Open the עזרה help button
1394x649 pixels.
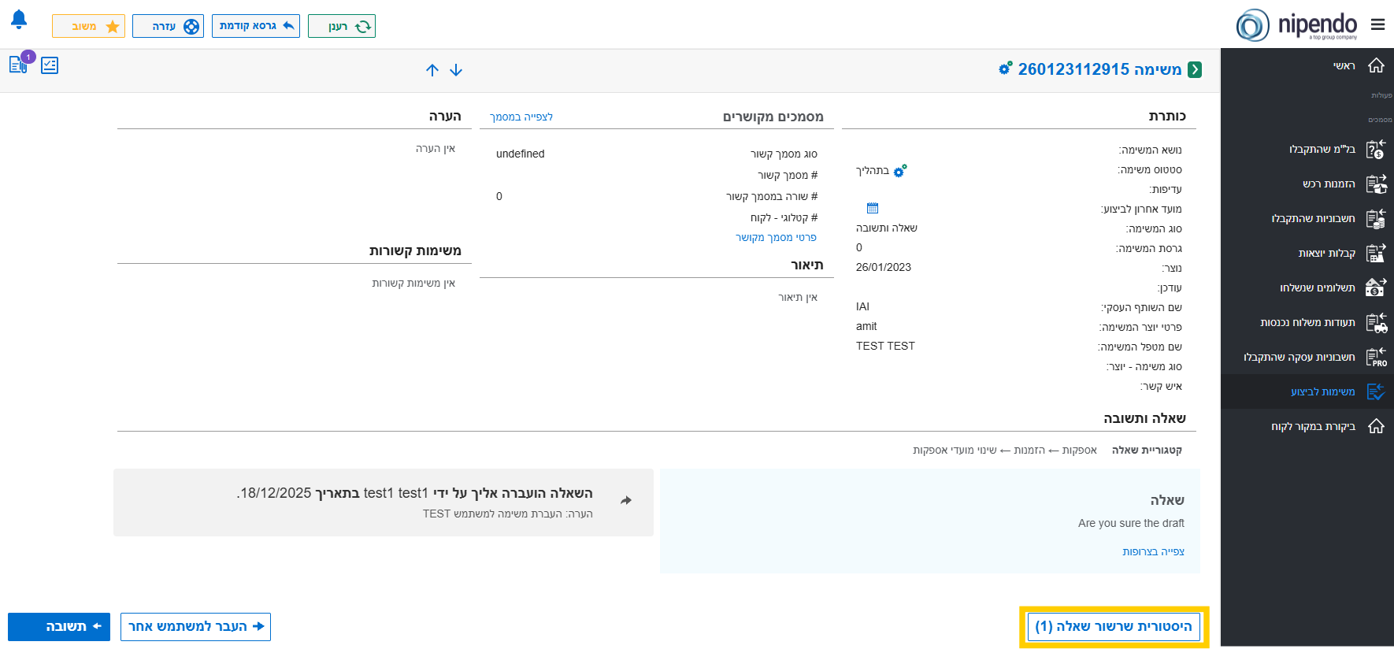pos(168,26)
